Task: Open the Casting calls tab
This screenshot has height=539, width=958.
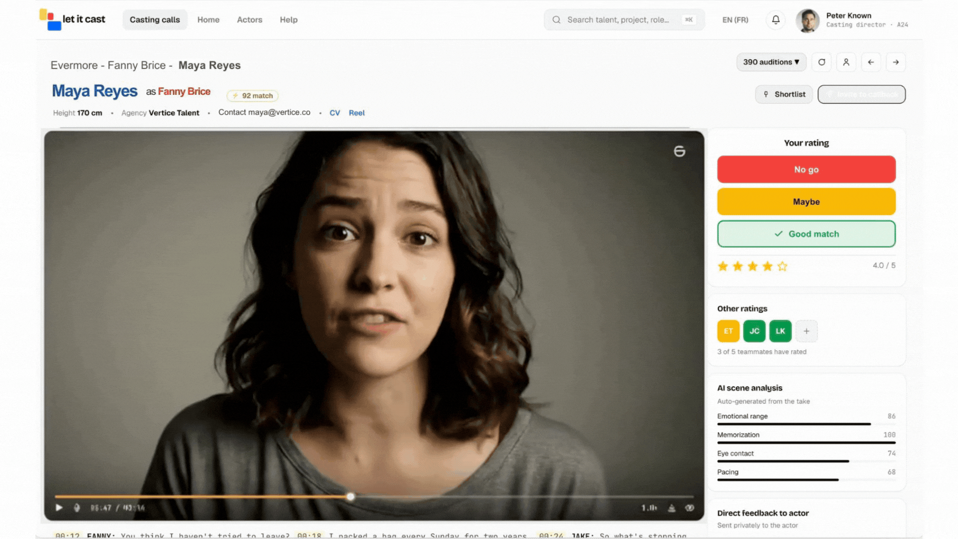Action: 155,20
